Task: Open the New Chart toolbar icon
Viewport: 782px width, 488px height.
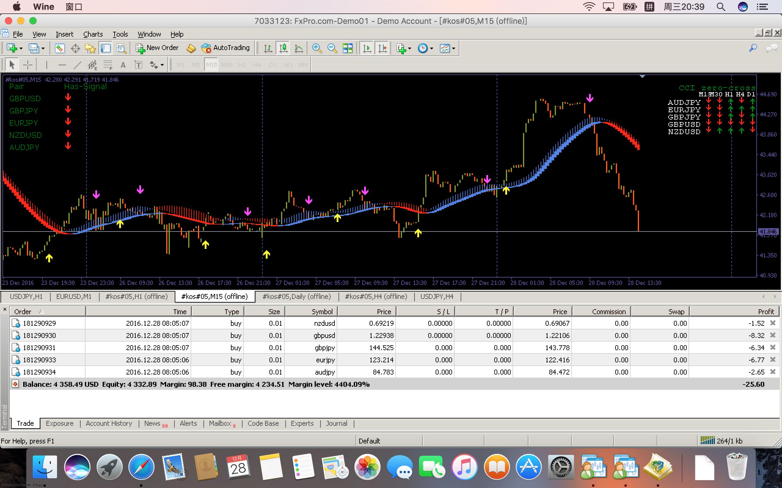Action: tap(12, 48)
